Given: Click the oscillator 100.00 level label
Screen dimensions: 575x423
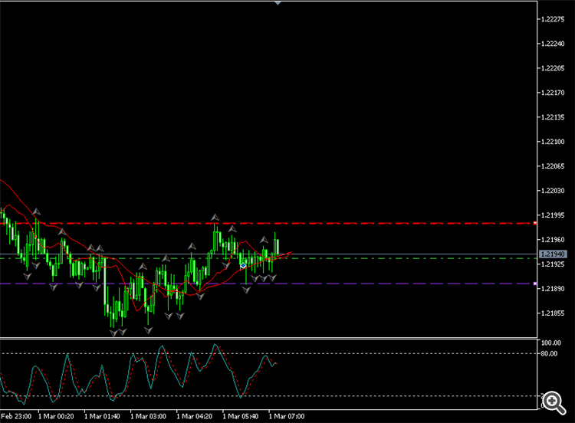Looking at the screenshot, I should coord(550,343).
